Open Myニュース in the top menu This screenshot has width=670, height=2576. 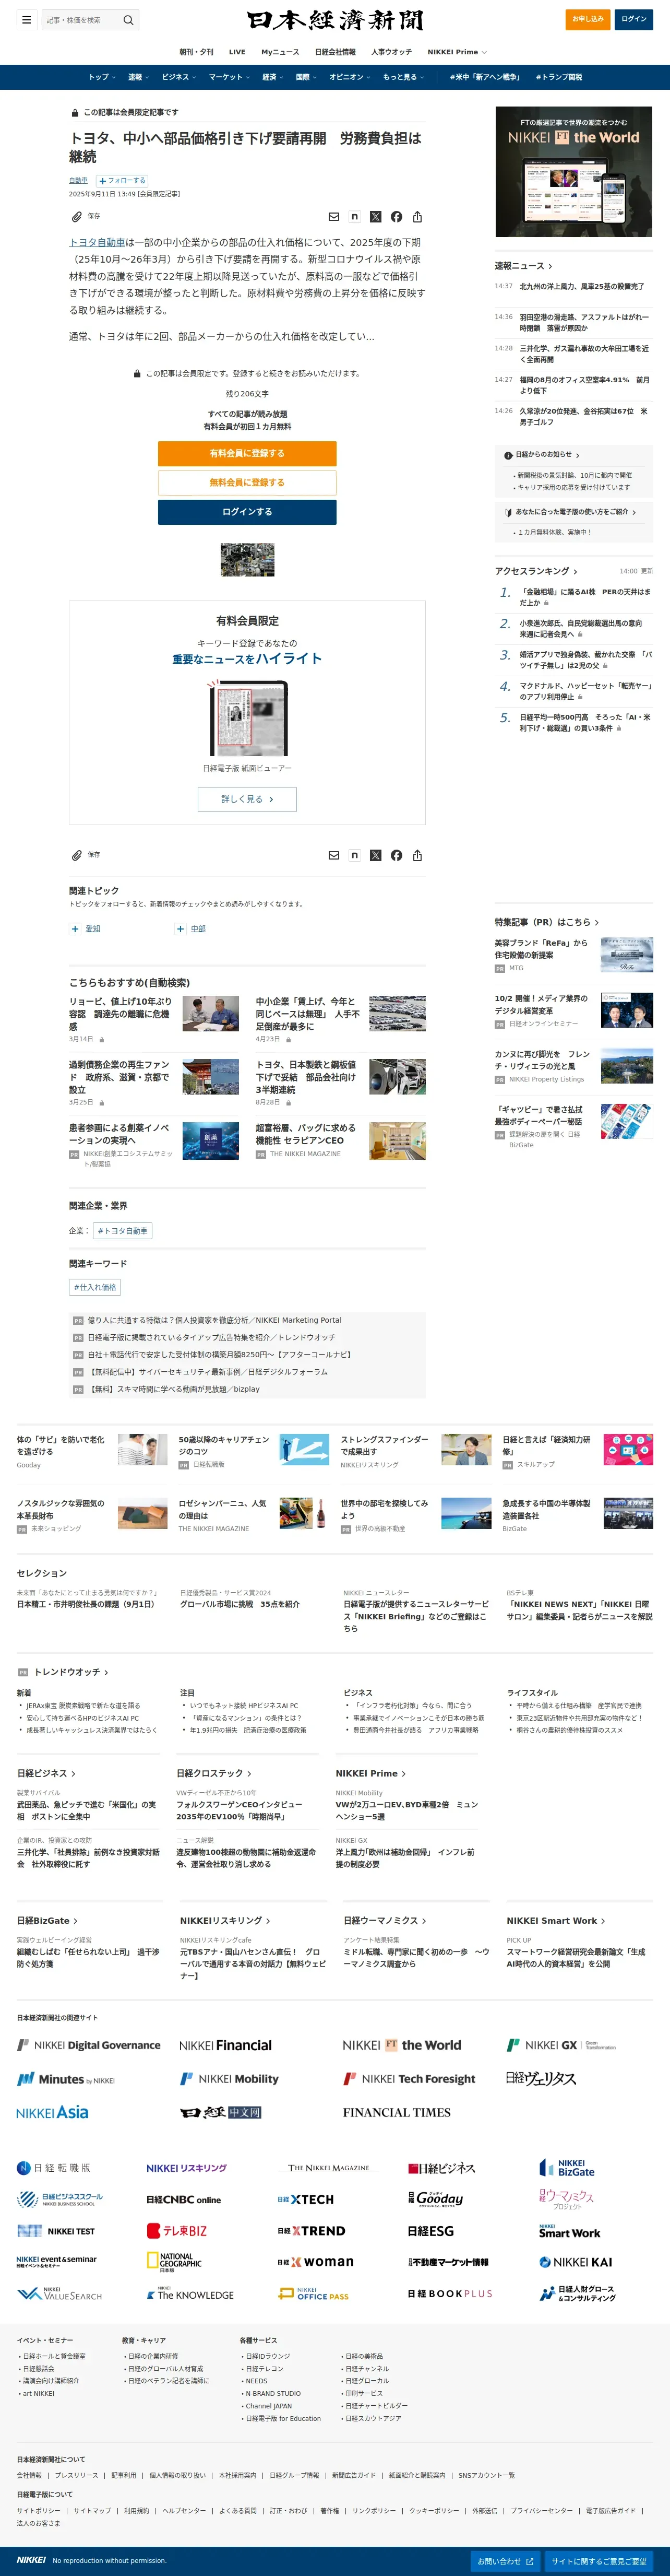click(x=280, y=52)
